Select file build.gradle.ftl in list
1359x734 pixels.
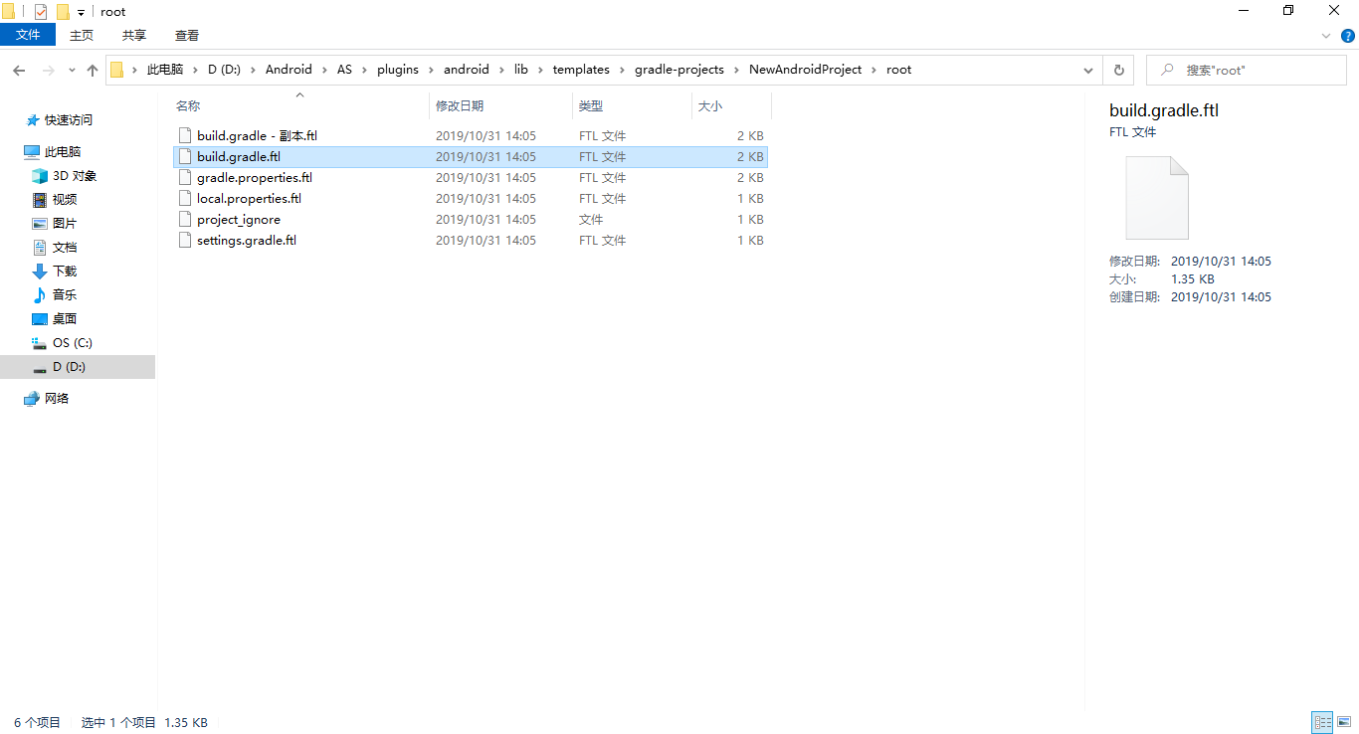(471, 157)
